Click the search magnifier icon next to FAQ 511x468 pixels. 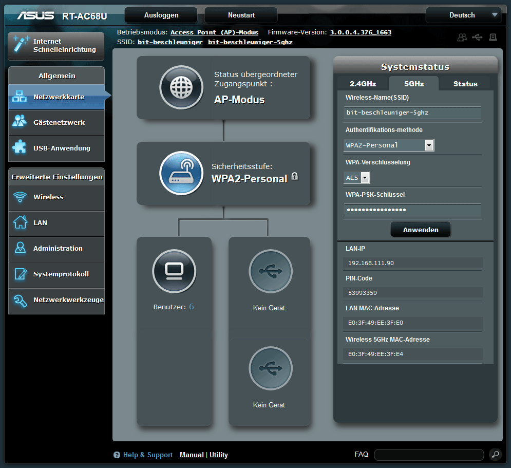pyautogui.click(x=495, y=454)
